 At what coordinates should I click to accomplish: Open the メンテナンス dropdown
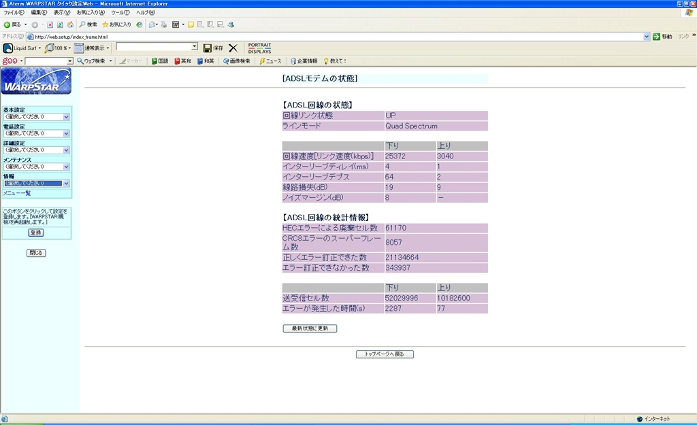click(x=37, y=167)
